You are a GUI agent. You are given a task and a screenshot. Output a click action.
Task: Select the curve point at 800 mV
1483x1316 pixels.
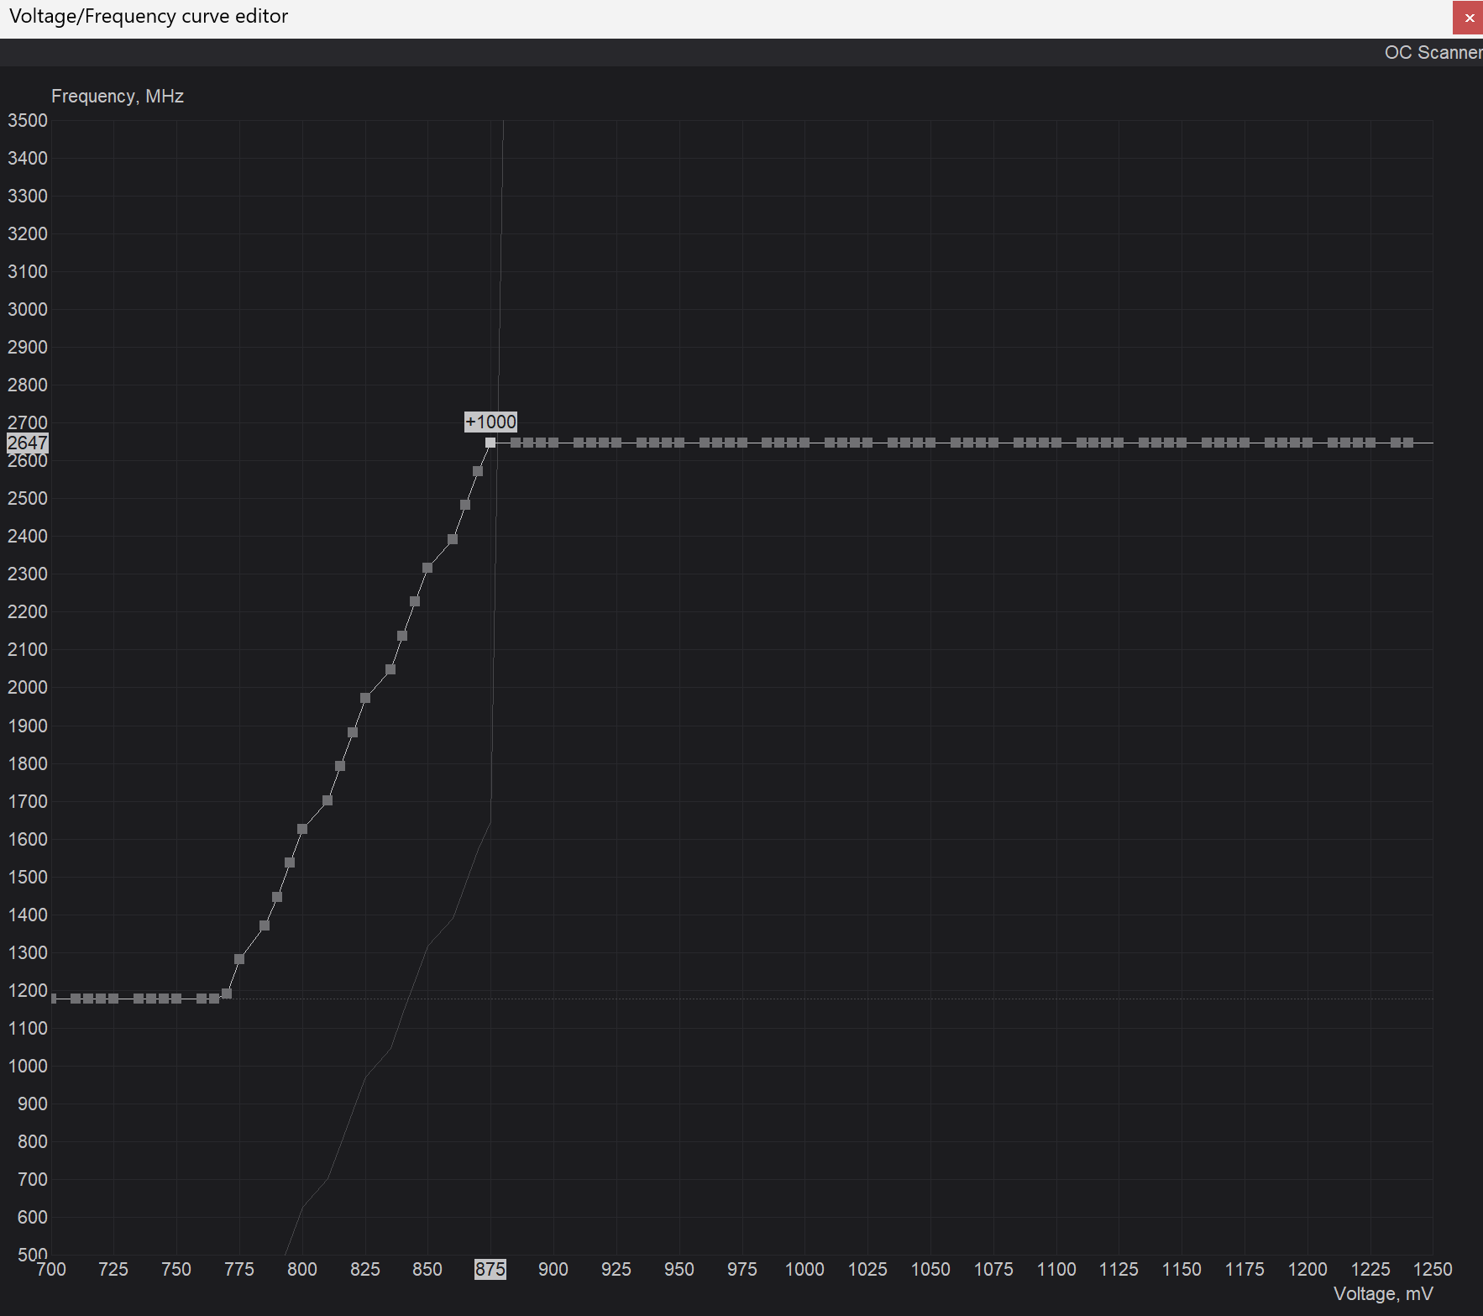click(302, 829)
